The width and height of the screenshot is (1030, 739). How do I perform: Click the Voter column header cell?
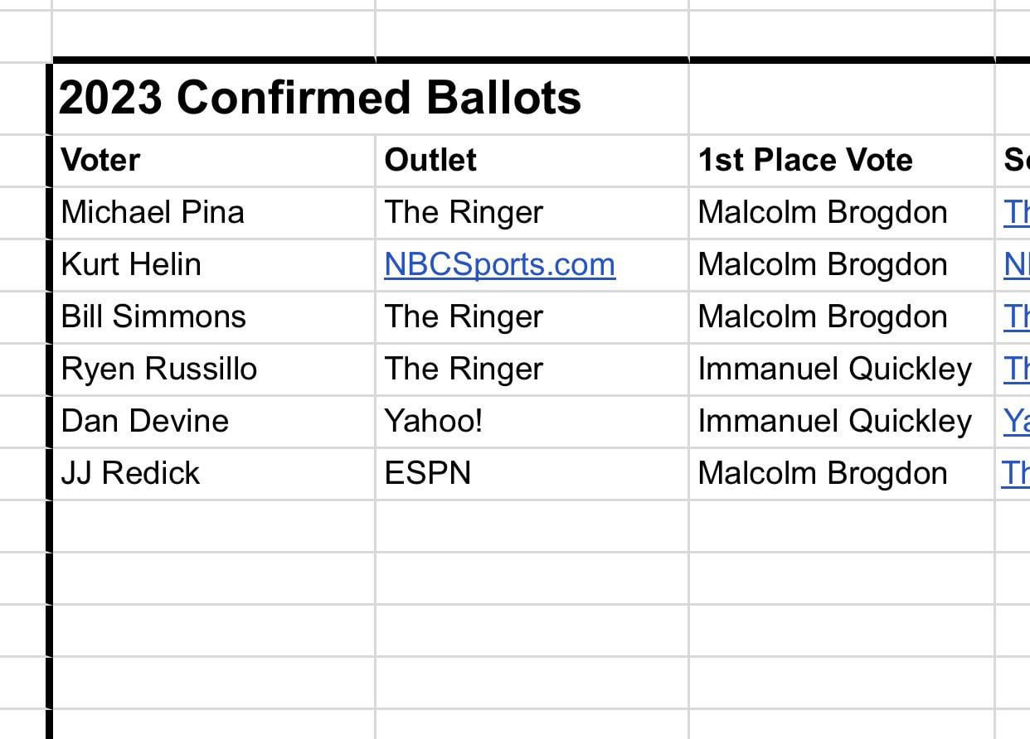101,160
